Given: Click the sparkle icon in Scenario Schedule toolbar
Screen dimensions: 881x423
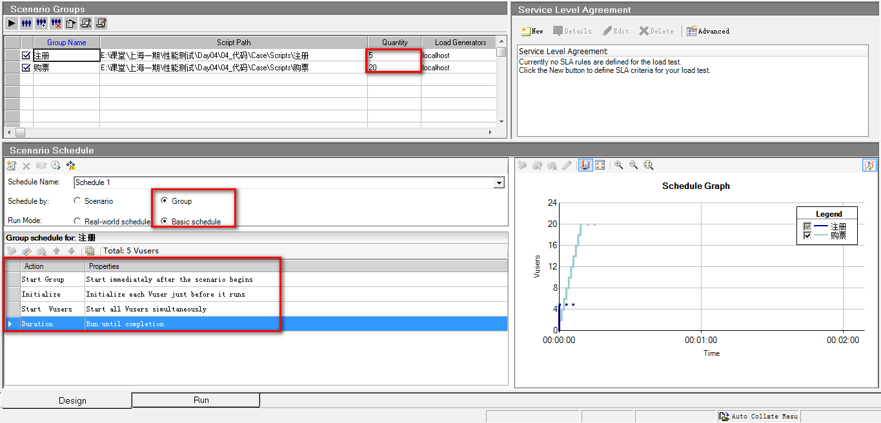Looking at the screenshot, I should tap(71, 166).
